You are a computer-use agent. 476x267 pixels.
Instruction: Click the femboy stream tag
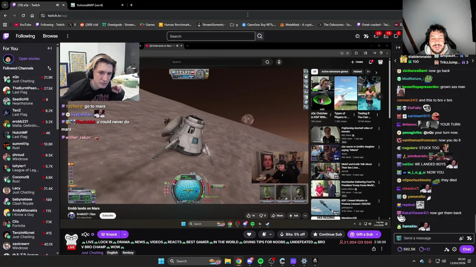(128, 253)
